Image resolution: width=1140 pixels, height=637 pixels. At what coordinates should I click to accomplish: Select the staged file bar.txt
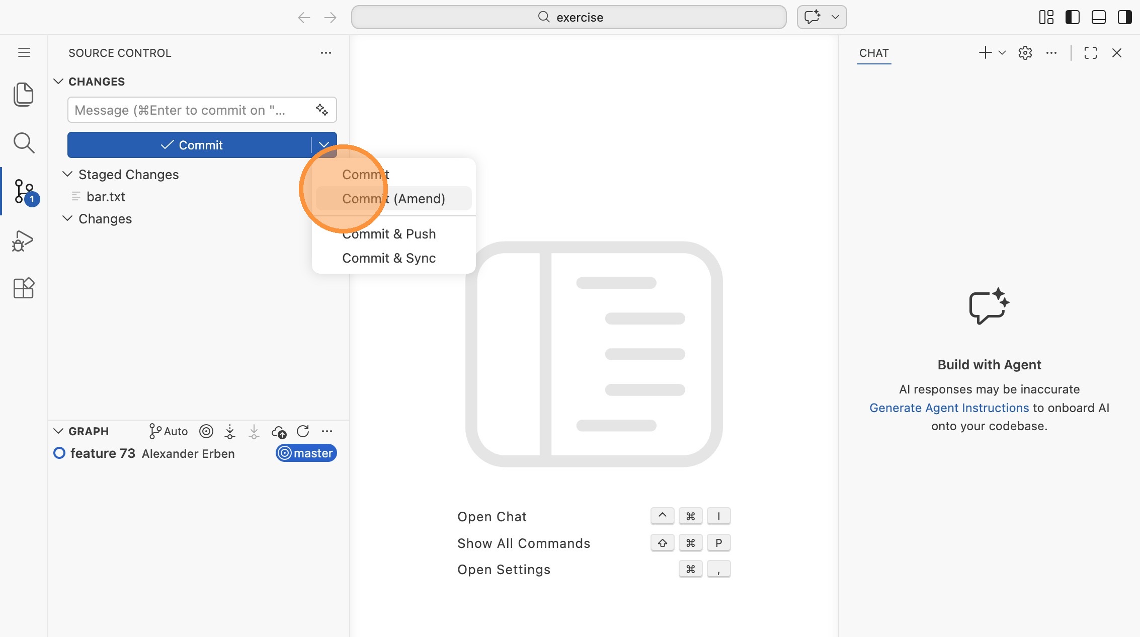pyautogui.click(x=106, y=197)
